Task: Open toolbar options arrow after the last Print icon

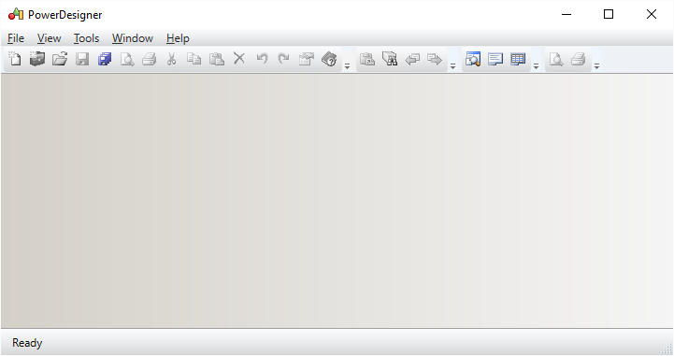Action: coord(596,66)
